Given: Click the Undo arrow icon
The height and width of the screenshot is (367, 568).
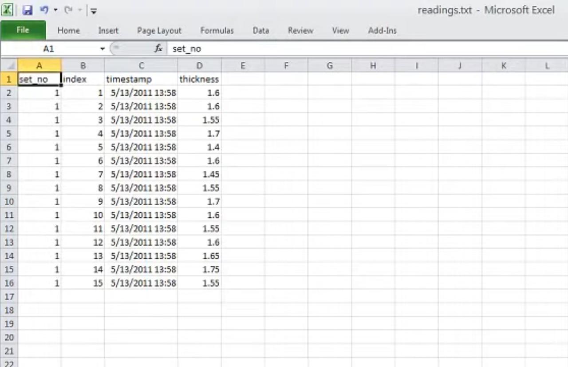Looking at the screenshot, I should point(44,10).
